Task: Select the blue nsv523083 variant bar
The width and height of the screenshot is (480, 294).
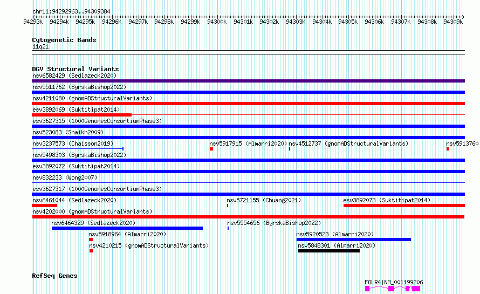Action: point(248,138)
